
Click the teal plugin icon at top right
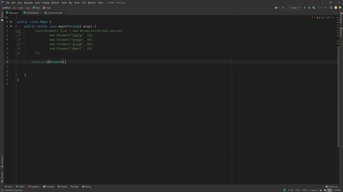point(340,7)
